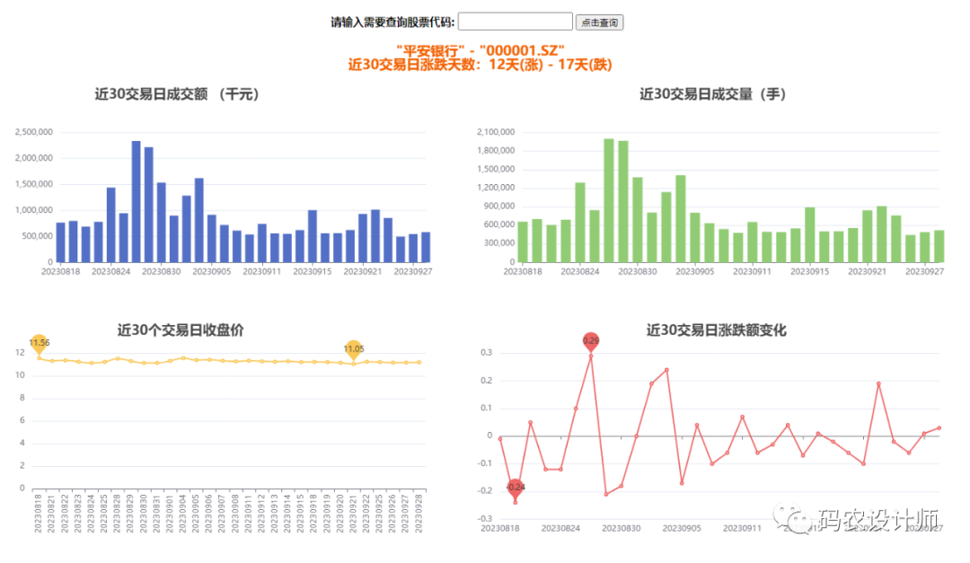The image size is (970, 563).
Task: Select the first blue bar in turnover chart
Action: [x=61, y=242]
